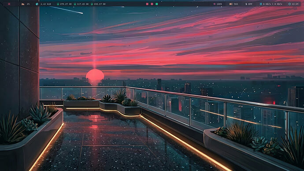Click the clock icon
This screenshot has width=304, height=171.
click(289, 4)
